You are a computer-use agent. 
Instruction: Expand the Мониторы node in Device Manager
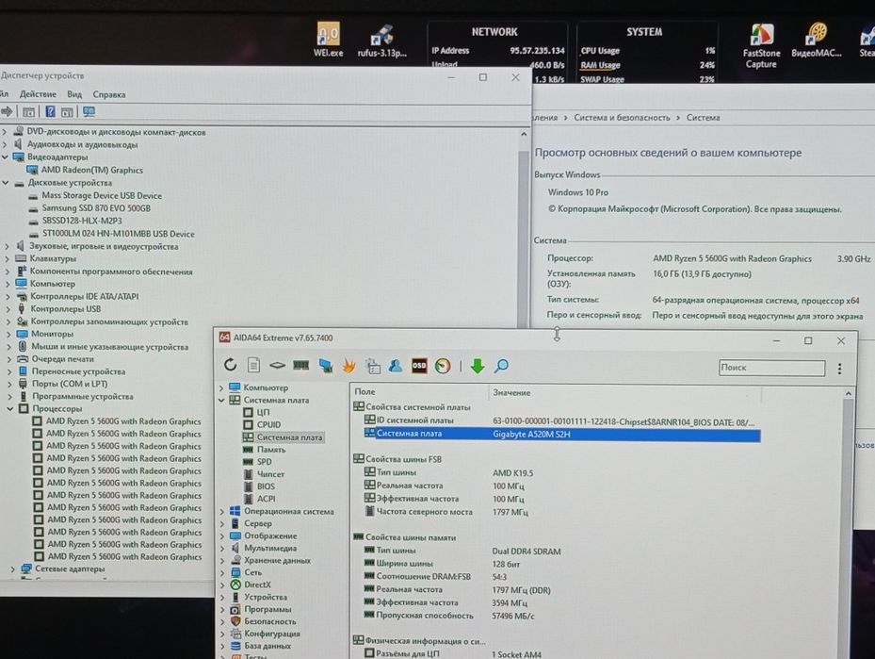coord(8,334)
